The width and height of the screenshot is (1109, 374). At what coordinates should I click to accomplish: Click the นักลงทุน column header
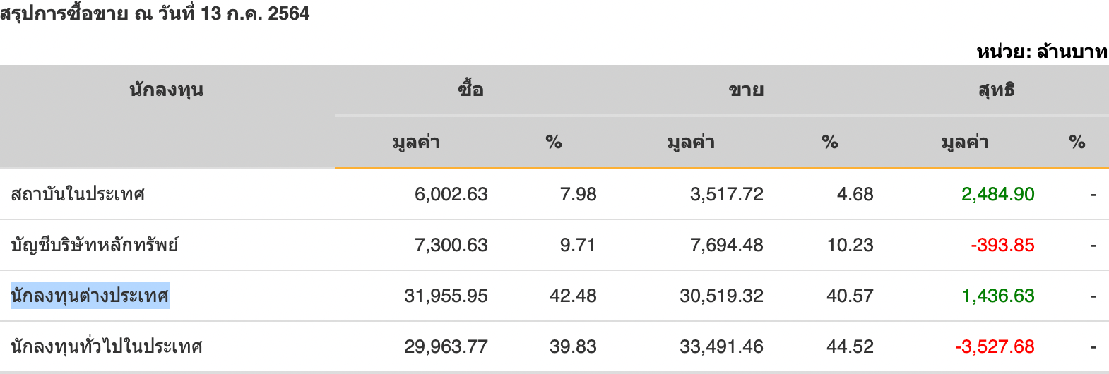(x=167, y=90)
